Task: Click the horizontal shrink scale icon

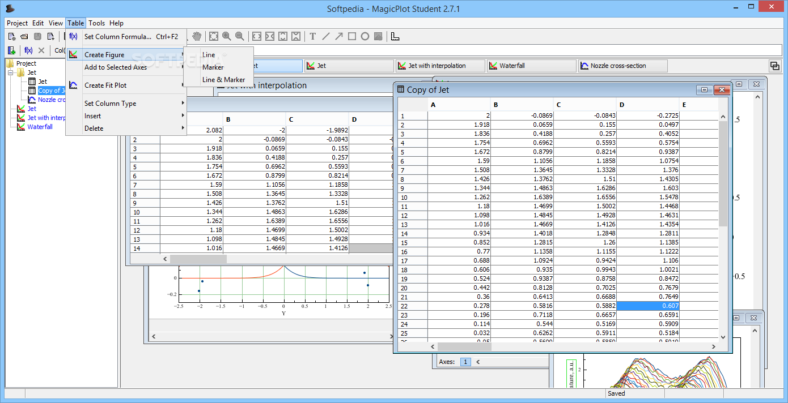Action: click(270, 36)
